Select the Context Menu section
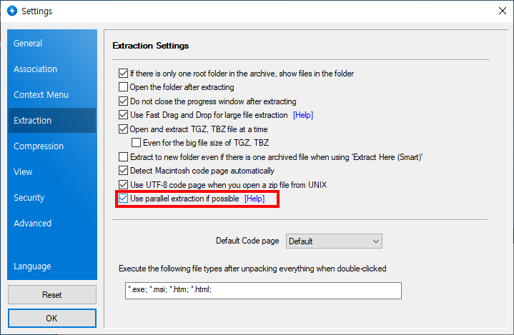514x335 pixels. [x=41, y=95]
